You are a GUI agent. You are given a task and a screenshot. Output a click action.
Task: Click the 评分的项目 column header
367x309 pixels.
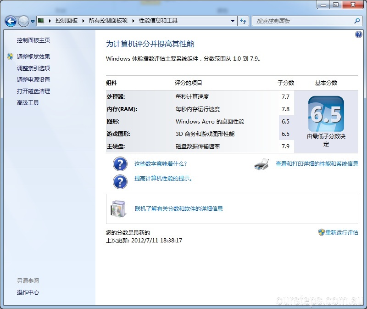(x=189, y=83)
